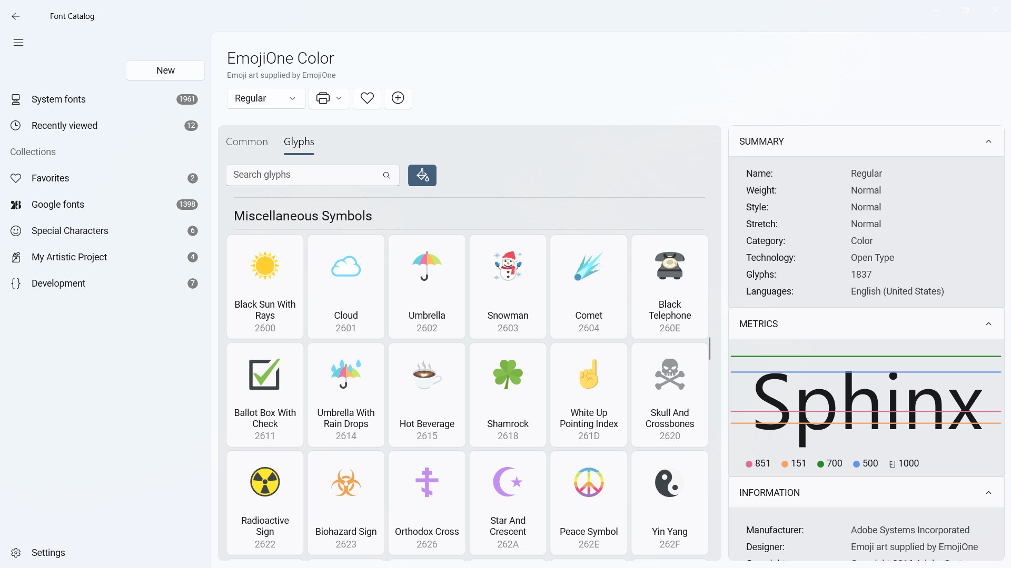
Task: Switch to the Common tab
Action: click(x=246, y=141)
